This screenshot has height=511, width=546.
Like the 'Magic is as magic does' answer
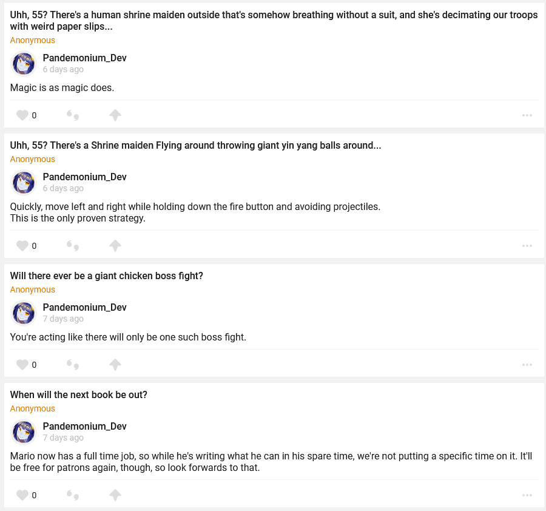point(22,115)
